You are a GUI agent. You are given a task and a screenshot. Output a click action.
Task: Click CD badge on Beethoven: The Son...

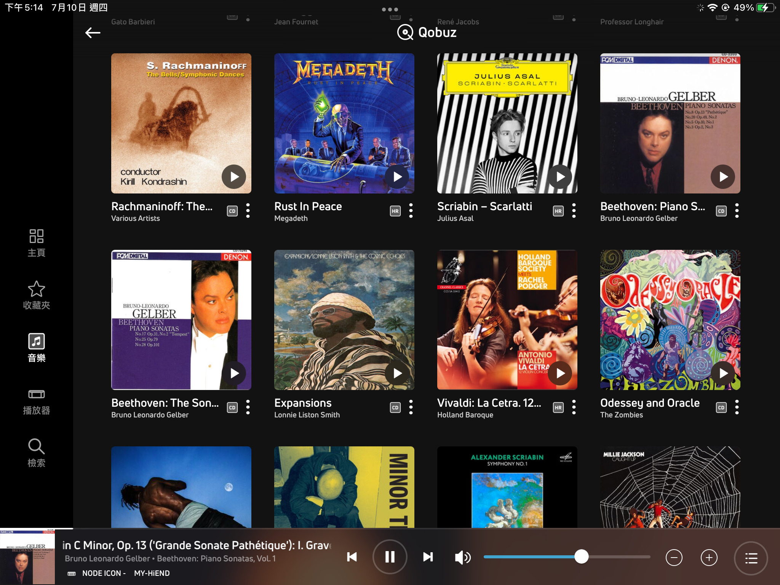point(232,408)
